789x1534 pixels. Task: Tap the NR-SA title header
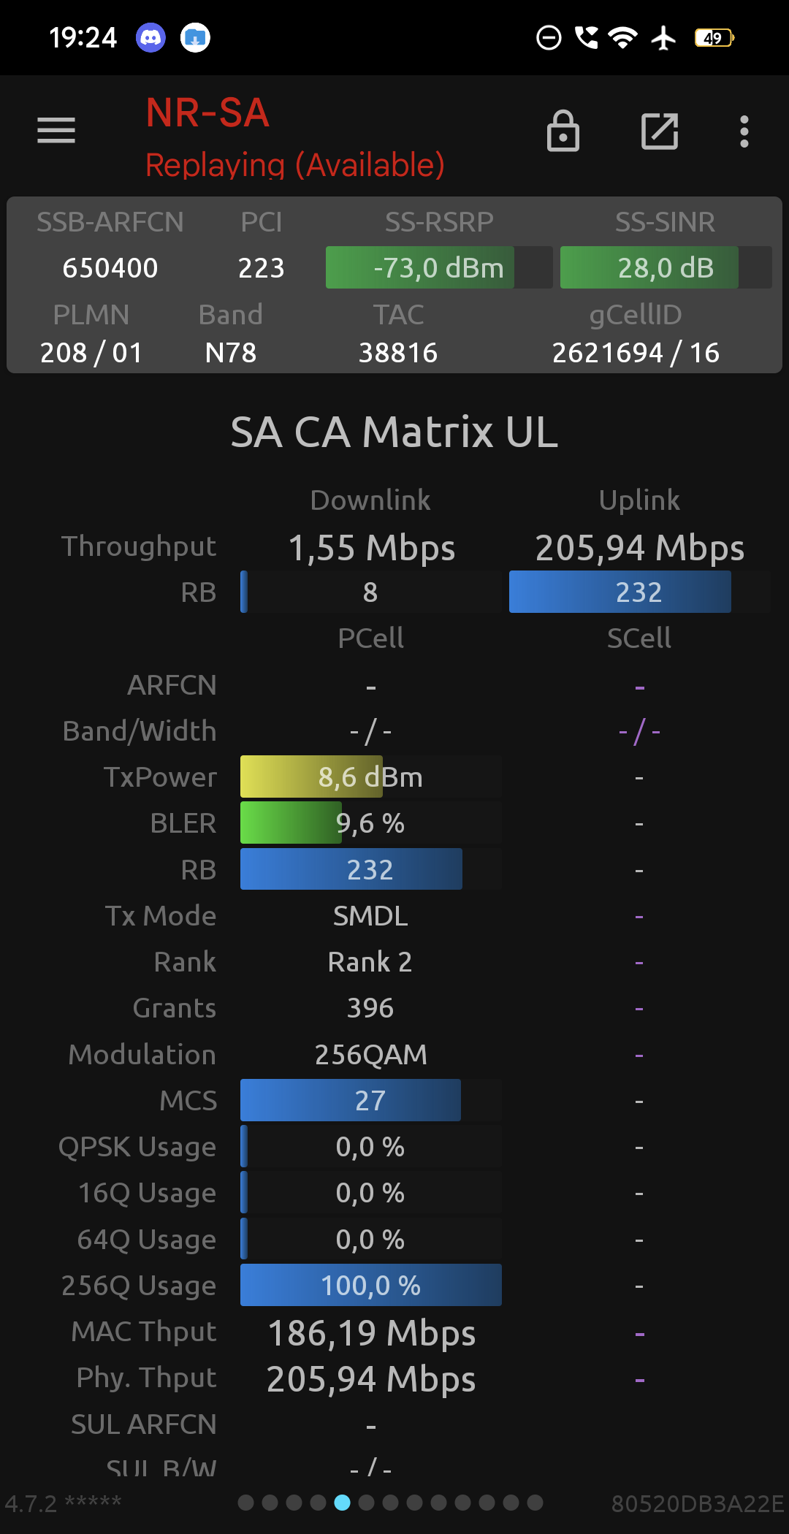pyautogui.click(x=207, y=113)
